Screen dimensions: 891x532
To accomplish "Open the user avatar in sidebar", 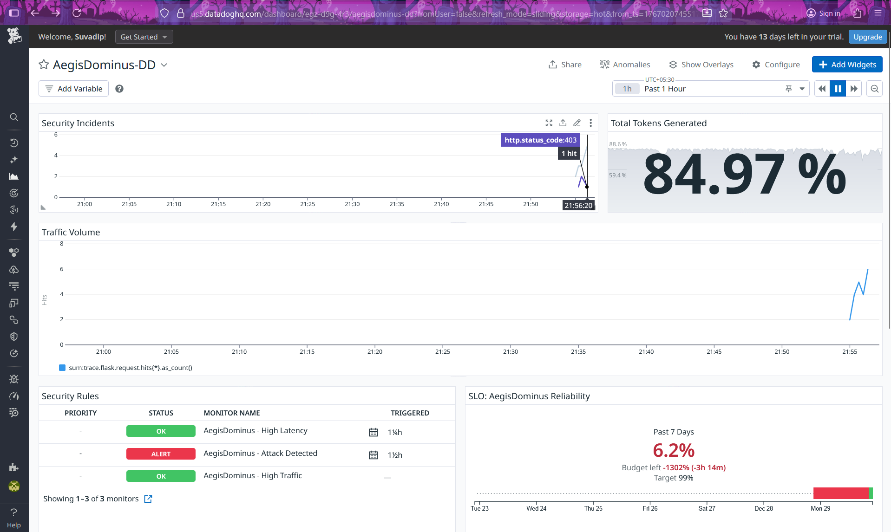I will tap(14, 486).
